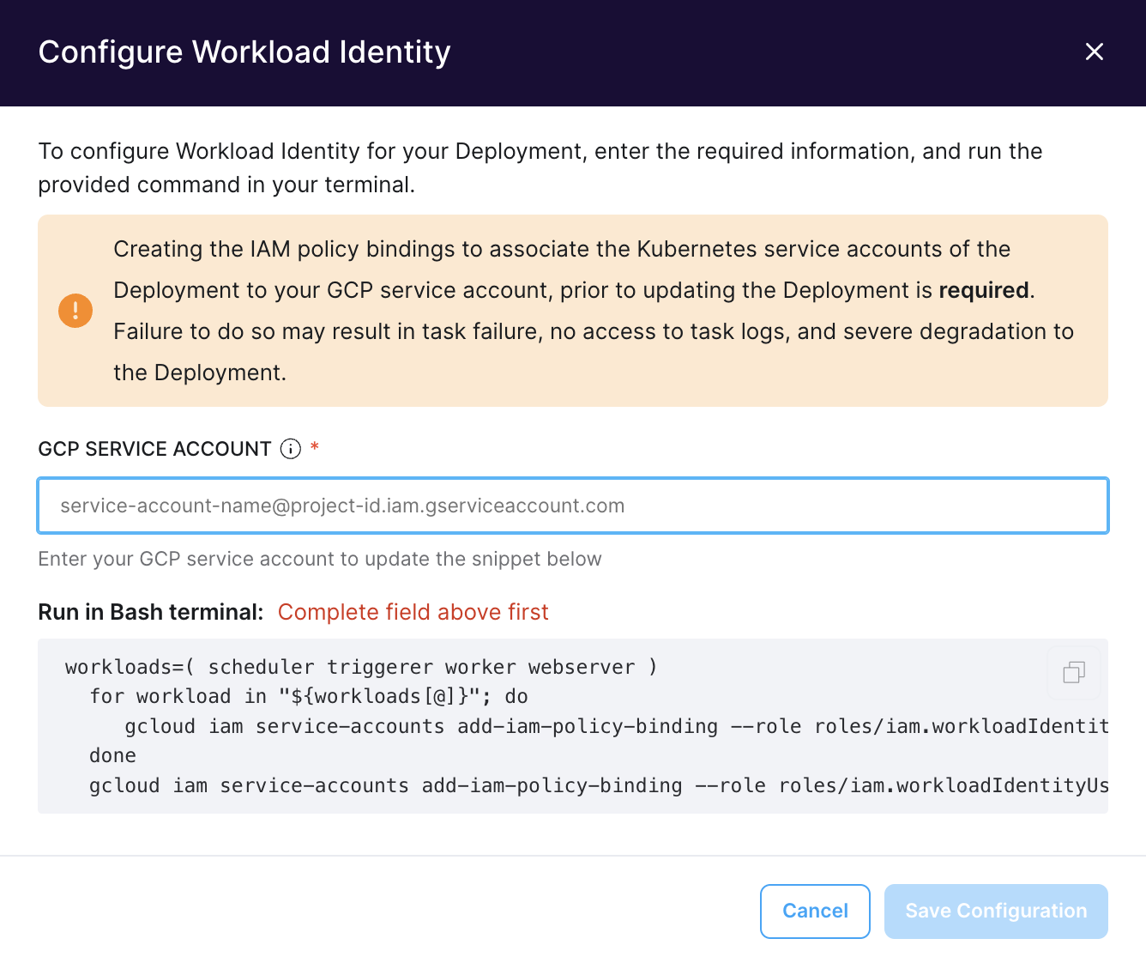Click the orange warning exclamation icon

[x=75, y=311]
